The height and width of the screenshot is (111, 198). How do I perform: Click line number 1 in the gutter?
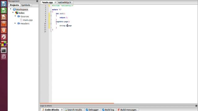[x=45, y=6]
